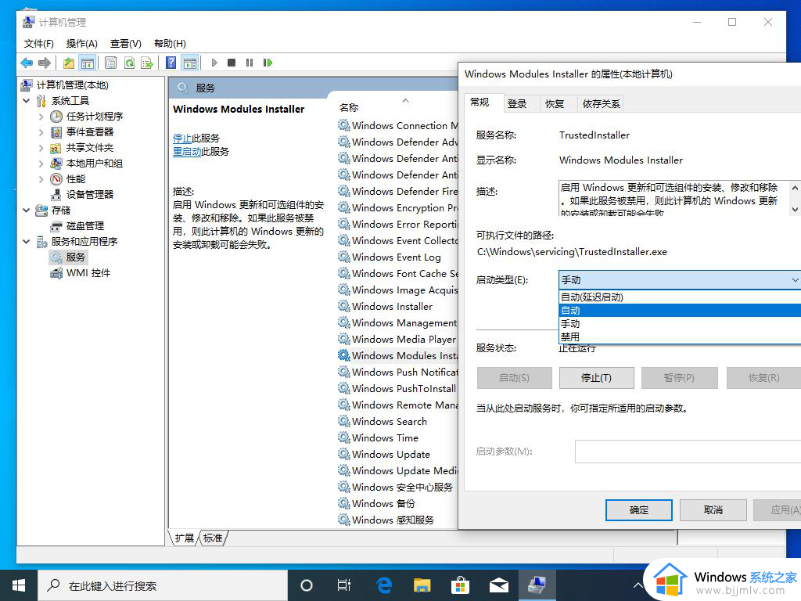801x601 pixels.
Task: Choose 自动(延迟启动) from startup type list
Action: click(x=680, y=297)
